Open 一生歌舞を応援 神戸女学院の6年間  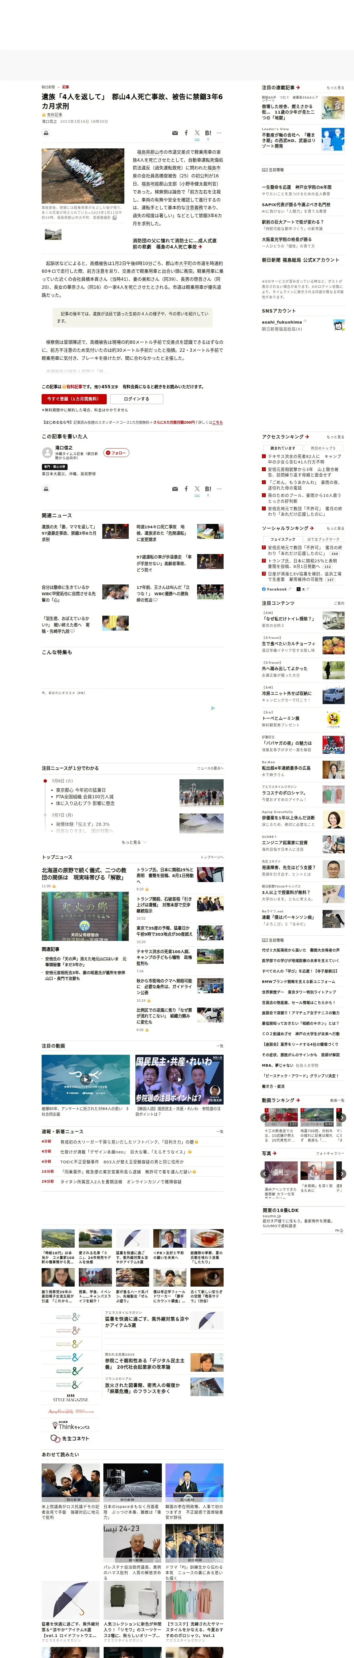(297, 187)
